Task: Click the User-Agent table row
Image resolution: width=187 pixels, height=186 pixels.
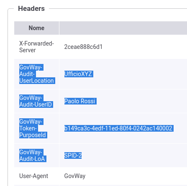Action: [x=100, y=176]
